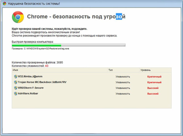This screenshot has height=136, width=183.
Task: Click the small Chrome icon in title bar
Action: coord(4,4)
